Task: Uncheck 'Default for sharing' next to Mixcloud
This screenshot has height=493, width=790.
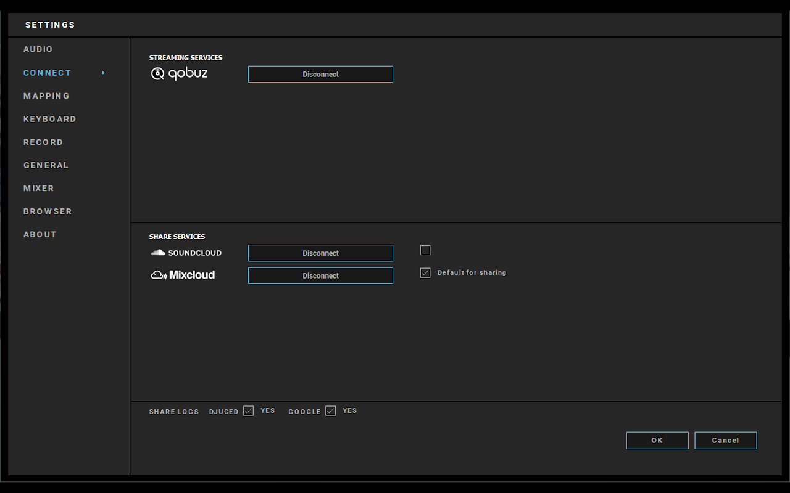Action: click(x=425, y=272)
